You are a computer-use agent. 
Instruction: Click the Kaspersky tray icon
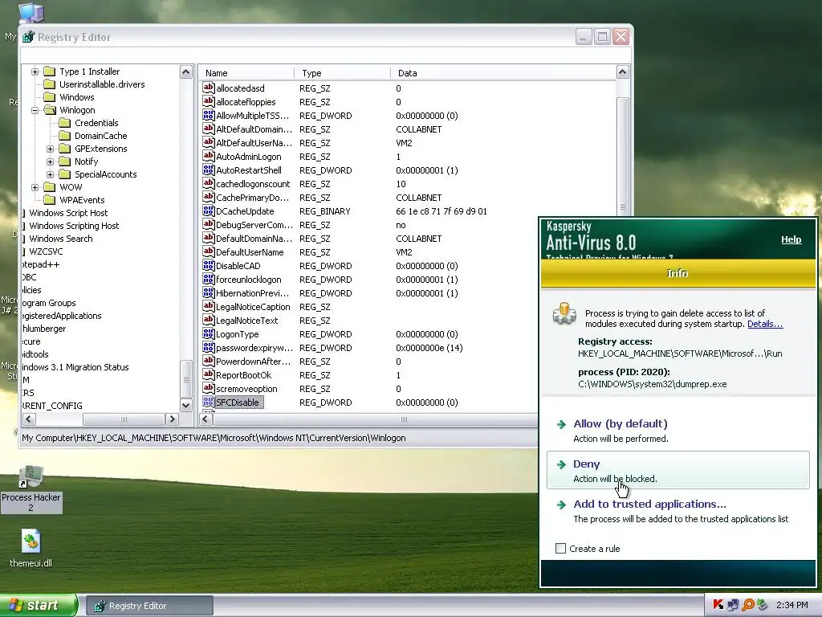point(718,605)
